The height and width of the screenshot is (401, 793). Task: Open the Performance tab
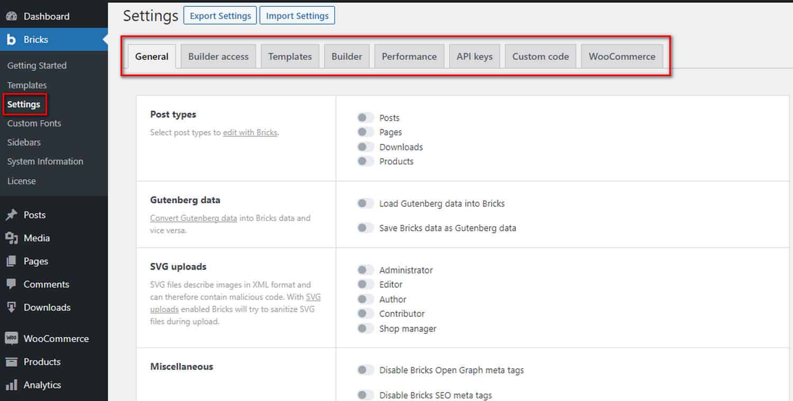click(409, 57)
